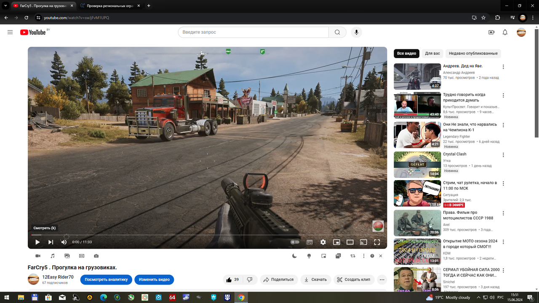Skip to the next video
This screenshot has width=539, height=303.
tap(51, 242)
